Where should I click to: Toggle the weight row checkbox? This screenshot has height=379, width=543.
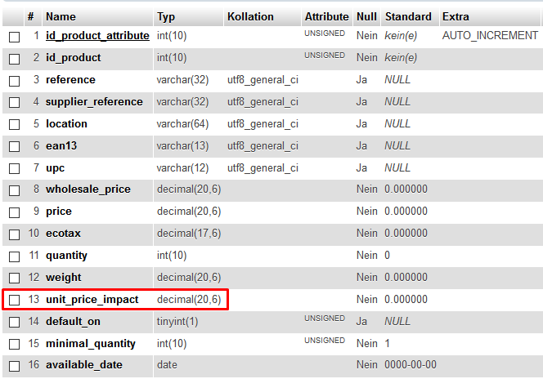point(14,278)
